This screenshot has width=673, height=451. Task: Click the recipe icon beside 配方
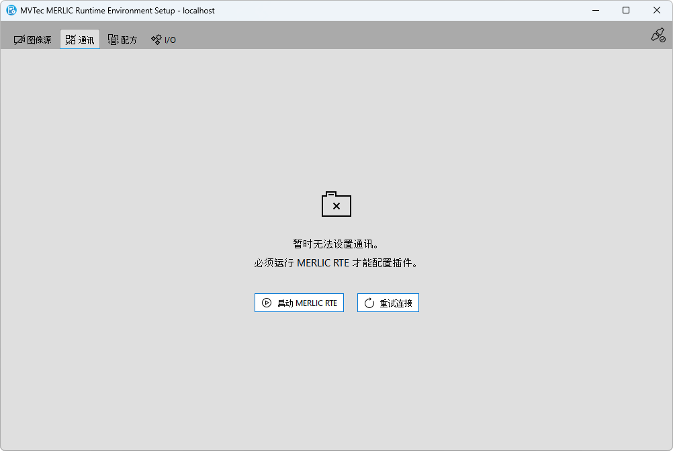click(113, 40)
